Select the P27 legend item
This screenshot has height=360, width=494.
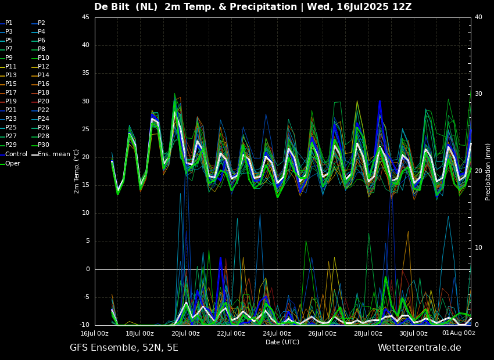coord(8,136)
